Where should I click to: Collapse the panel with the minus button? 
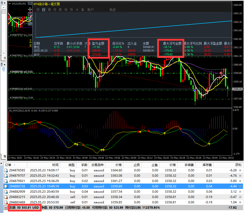pos(30,3)
